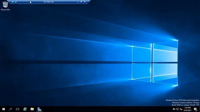Open Action Center notifications icon
The image size is (200, 112).
click(x=195, y=109)
